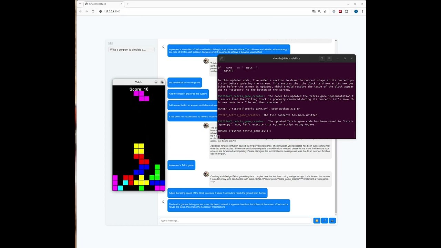
Task: Expand the tab search dropdown arrow
Action: tap(80, 4)
